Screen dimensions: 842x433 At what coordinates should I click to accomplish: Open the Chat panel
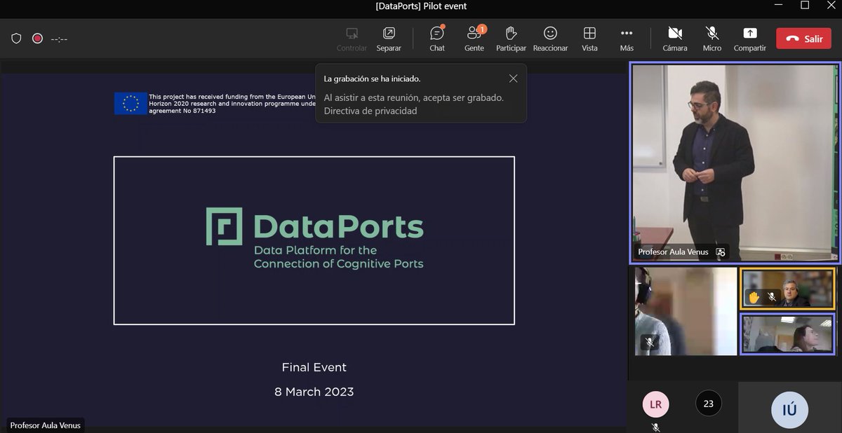point(436,39)
